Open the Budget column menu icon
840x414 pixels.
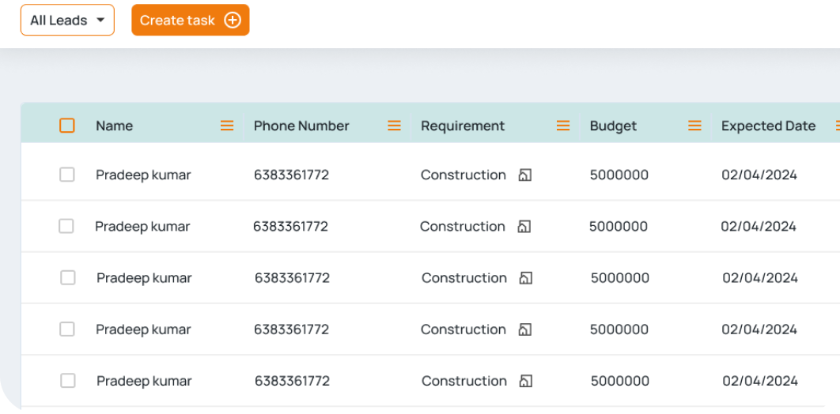694,126
